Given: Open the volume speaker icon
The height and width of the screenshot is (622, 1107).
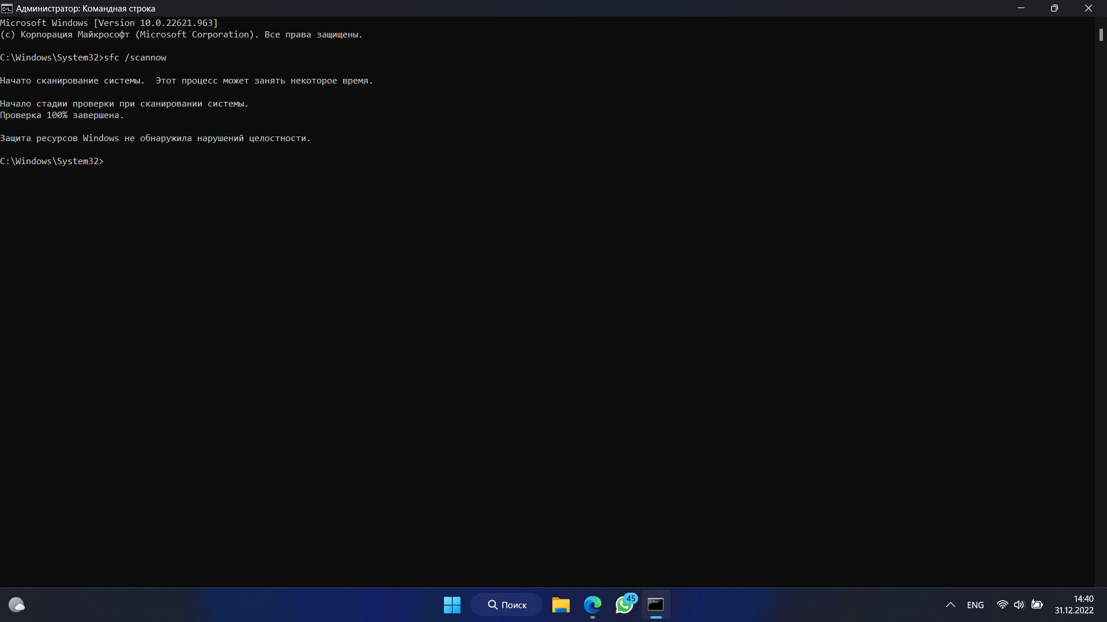Looking at the screenshot, I should [1019, 605].
